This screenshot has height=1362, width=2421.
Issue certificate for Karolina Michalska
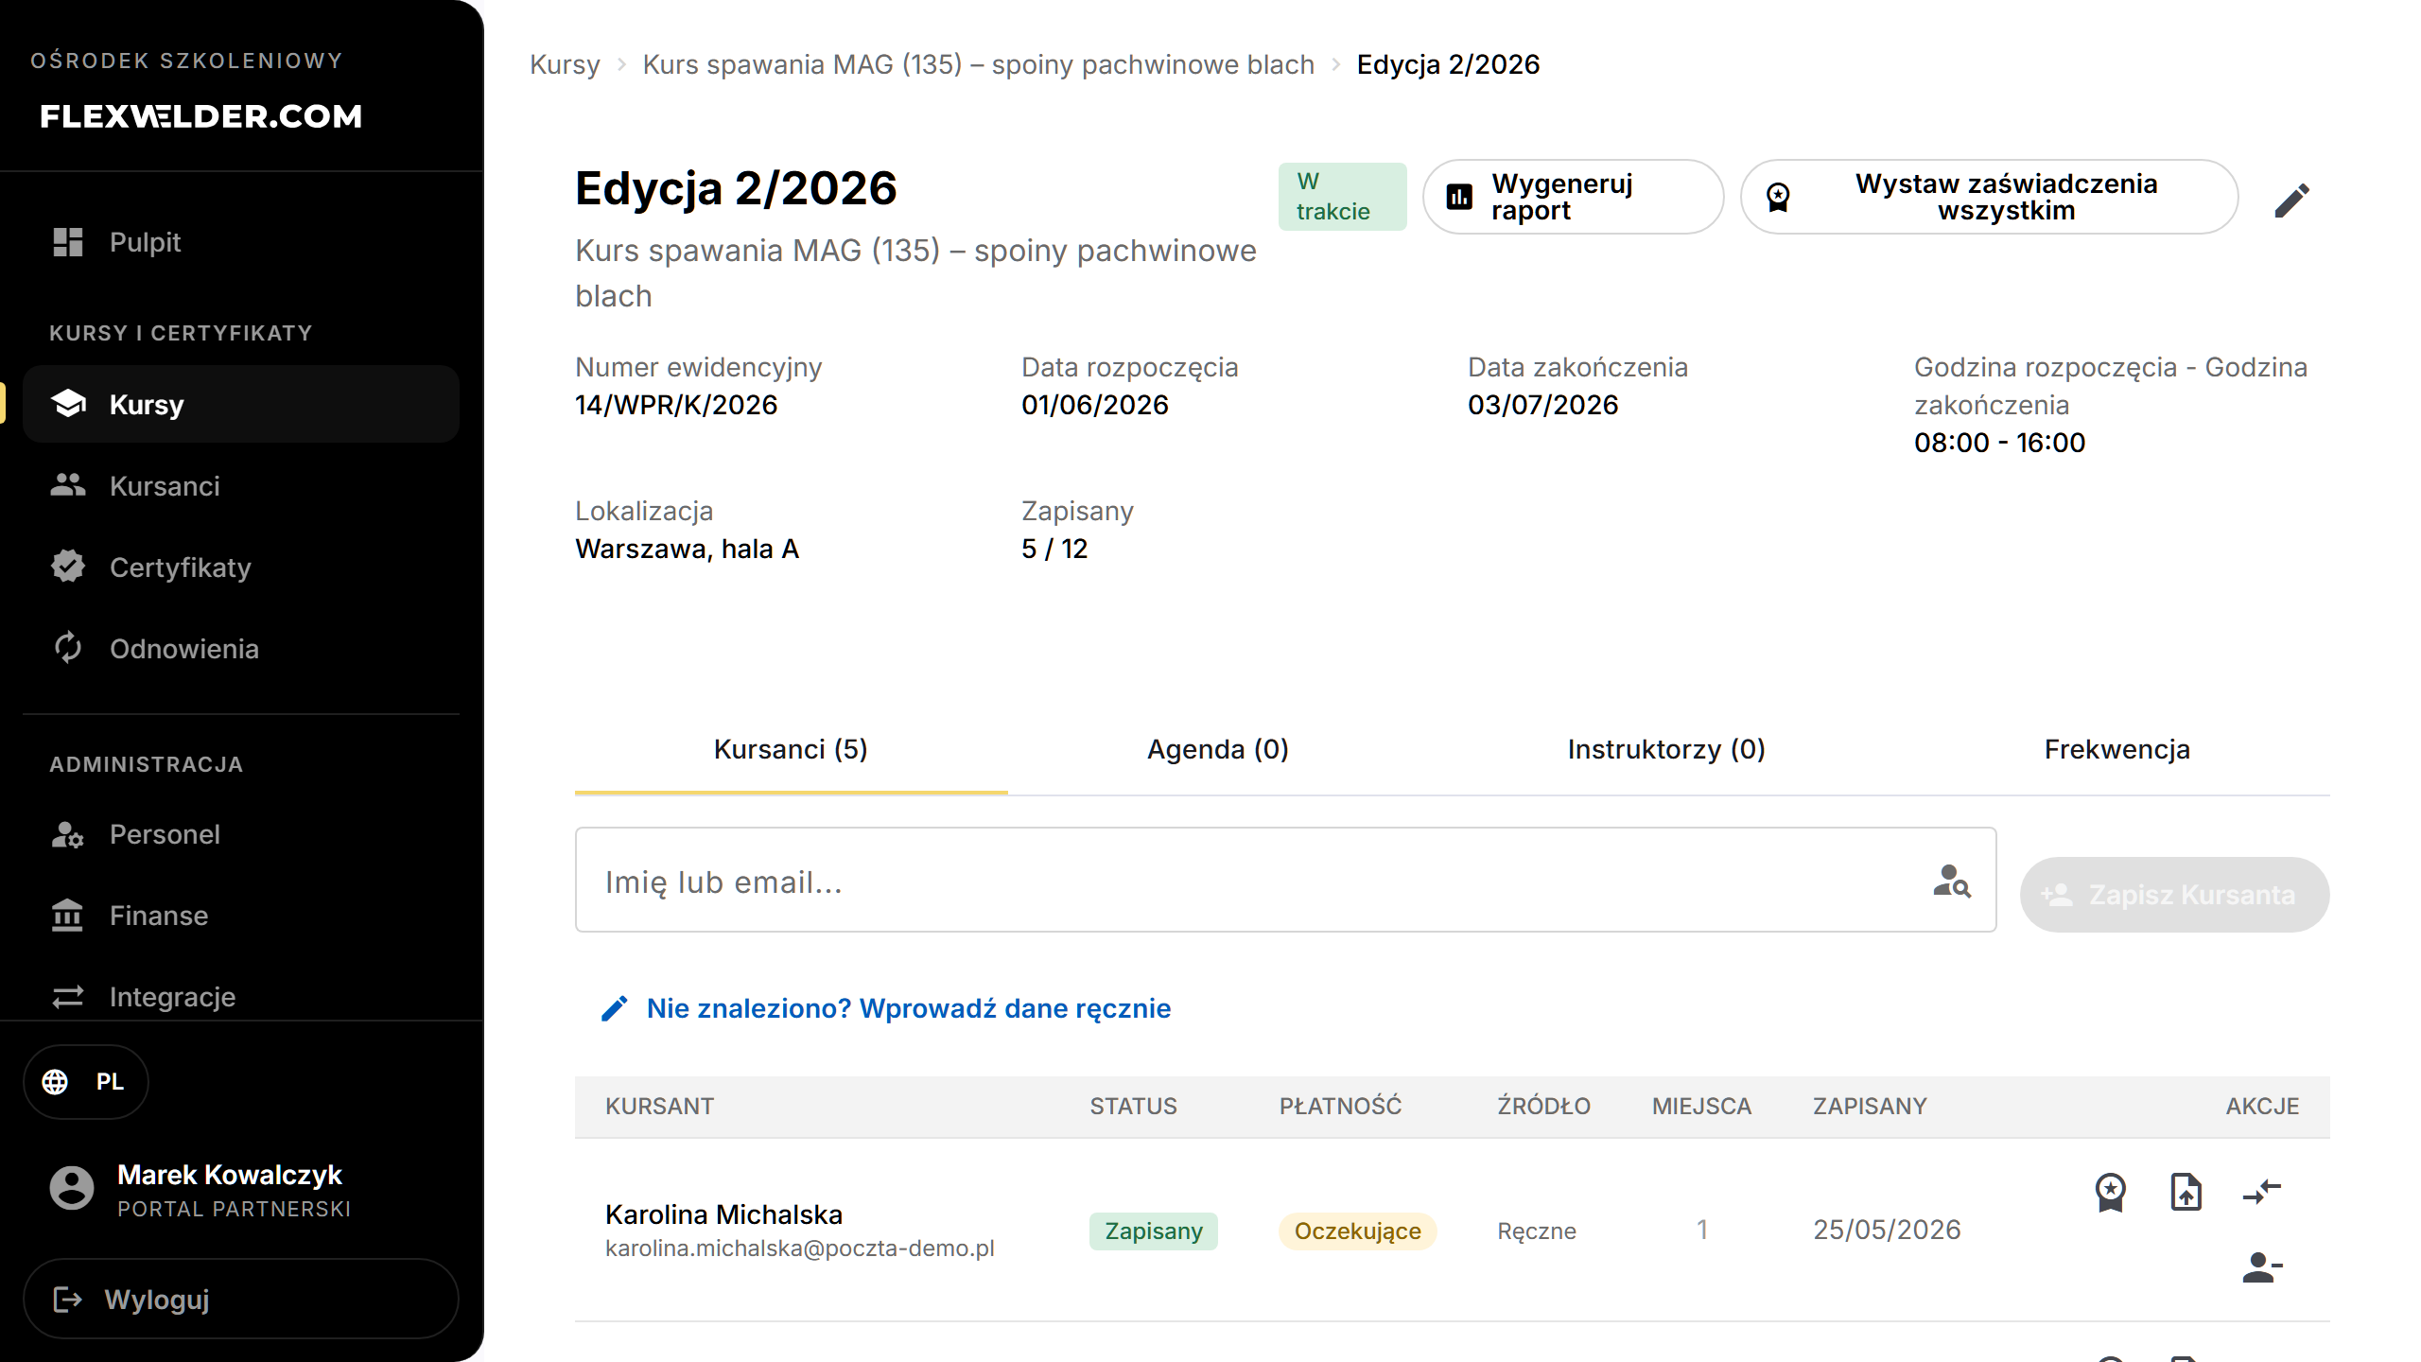point(2111,1192)
